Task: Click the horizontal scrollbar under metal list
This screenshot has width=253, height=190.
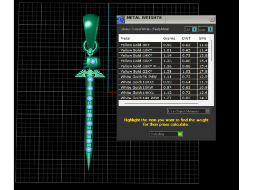Action: (161, 103)
